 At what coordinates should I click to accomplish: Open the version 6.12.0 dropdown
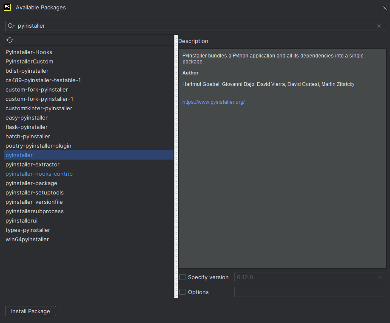point(310,277)
